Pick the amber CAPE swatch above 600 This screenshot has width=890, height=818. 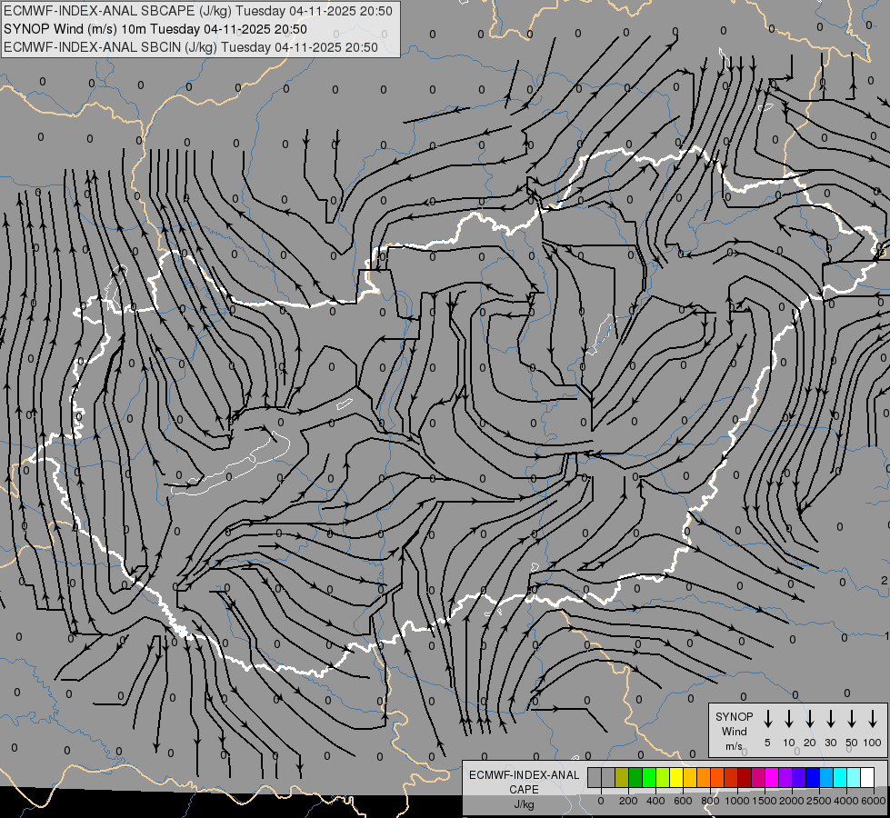(x=690, y=777)
